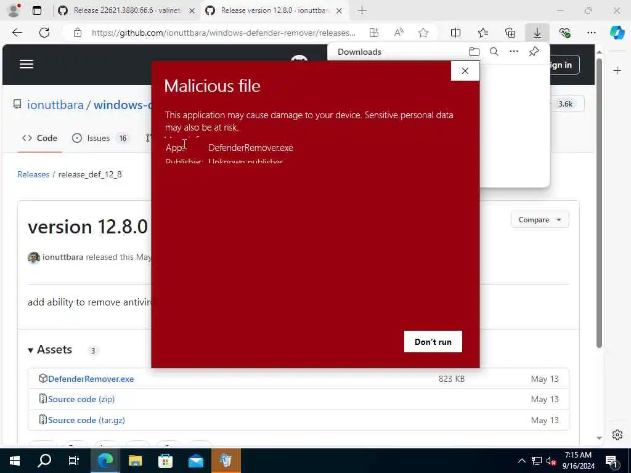Open the windows-defender-remover repository link

(x=123, y=105)
